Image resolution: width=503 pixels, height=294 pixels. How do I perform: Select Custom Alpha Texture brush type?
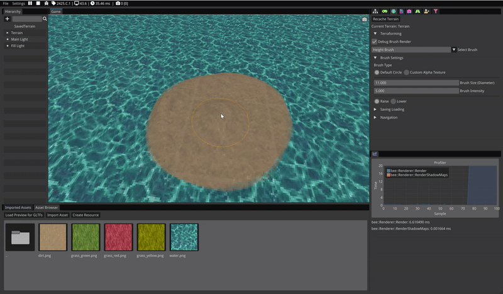click(407, 72)
